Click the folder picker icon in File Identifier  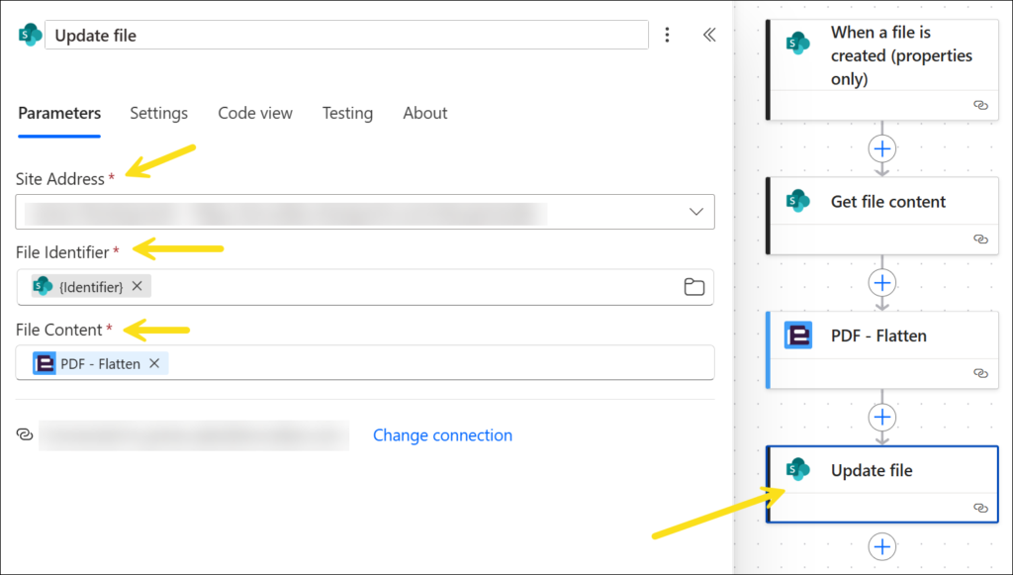coord(694,287)
